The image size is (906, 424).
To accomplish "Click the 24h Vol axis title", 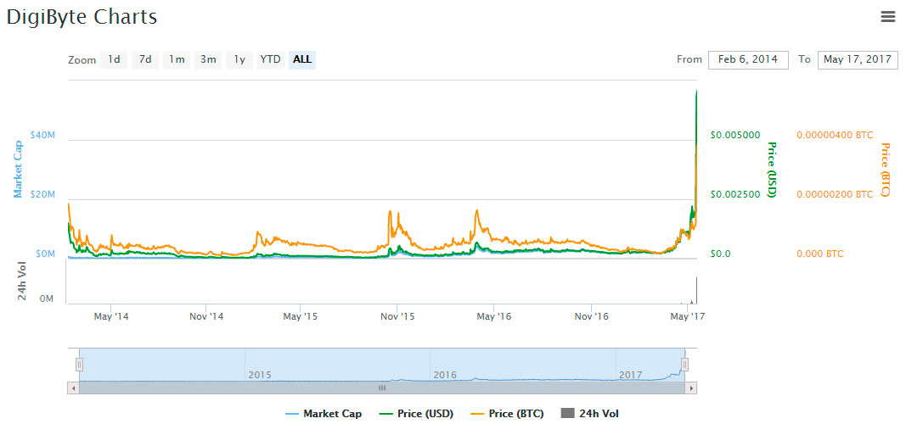I will (x=23, y=280).
